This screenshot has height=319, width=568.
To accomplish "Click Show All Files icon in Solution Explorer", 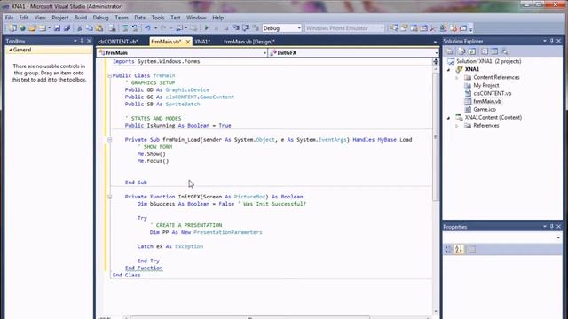I will 461,51.
